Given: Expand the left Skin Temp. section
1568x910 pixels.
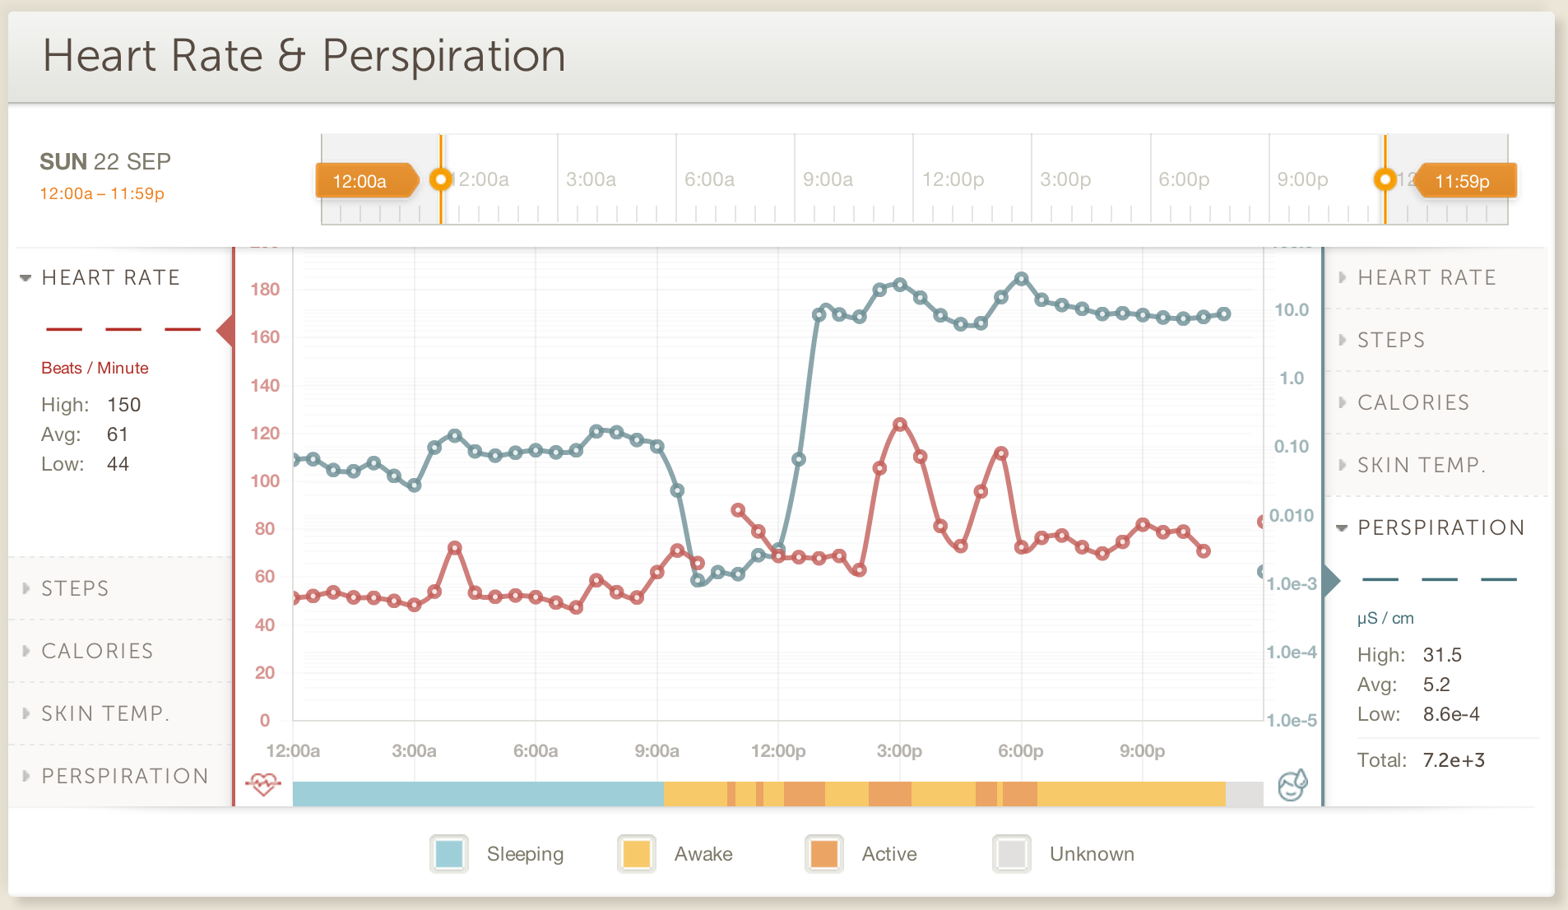Looking at the screenshot, I should (x=105, y=713).
